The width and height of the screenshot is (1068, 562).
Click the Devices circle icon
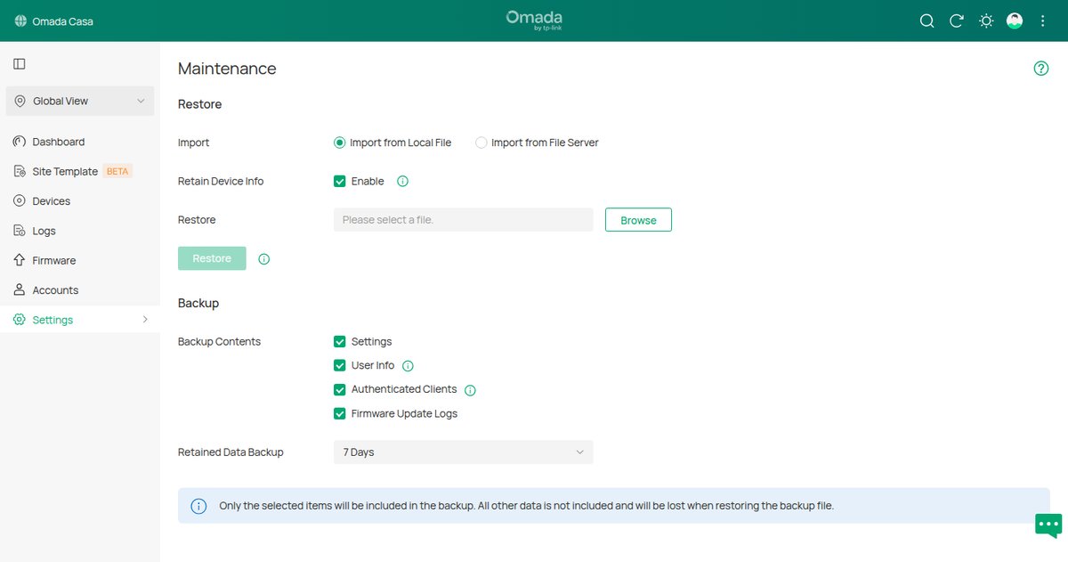point(20,201)
